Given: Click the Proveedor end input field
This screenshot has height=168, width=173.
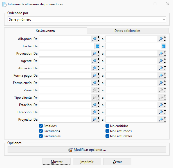Looking at the screenshot, I should pyautogui.click(x=132, y=54).
